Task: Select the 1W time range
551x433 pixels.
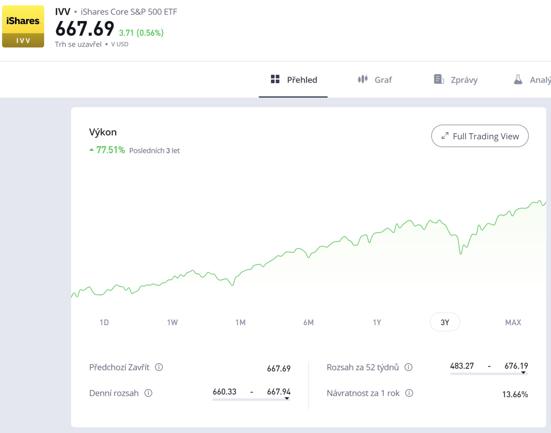Action: (172, 322)
